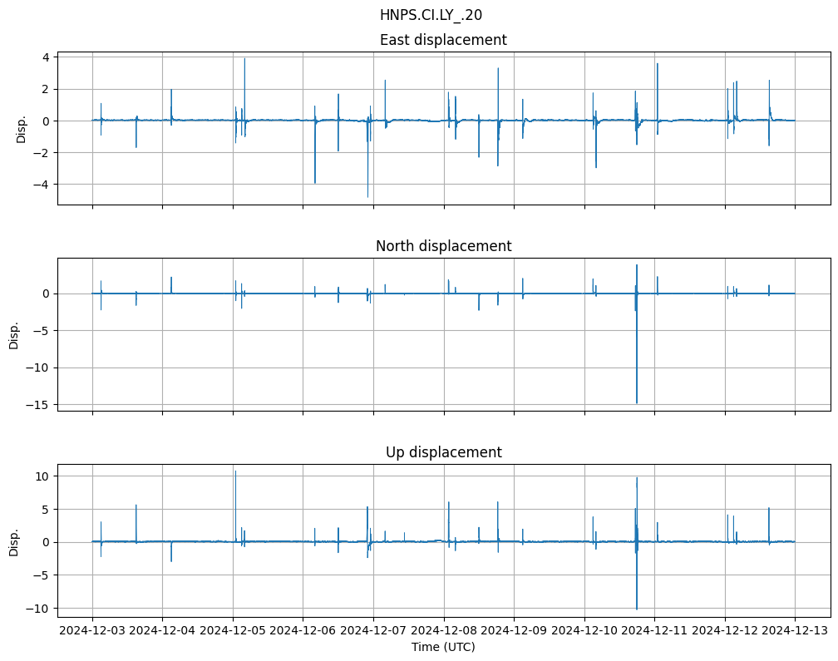
Task: Select the East displacement subplot title
Action: [443, 40]
